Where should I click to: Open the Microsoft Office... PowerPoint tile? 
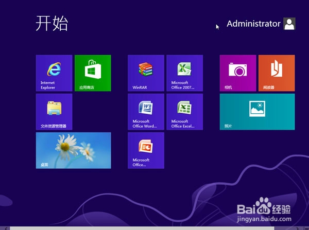click(x=146, y=150)
